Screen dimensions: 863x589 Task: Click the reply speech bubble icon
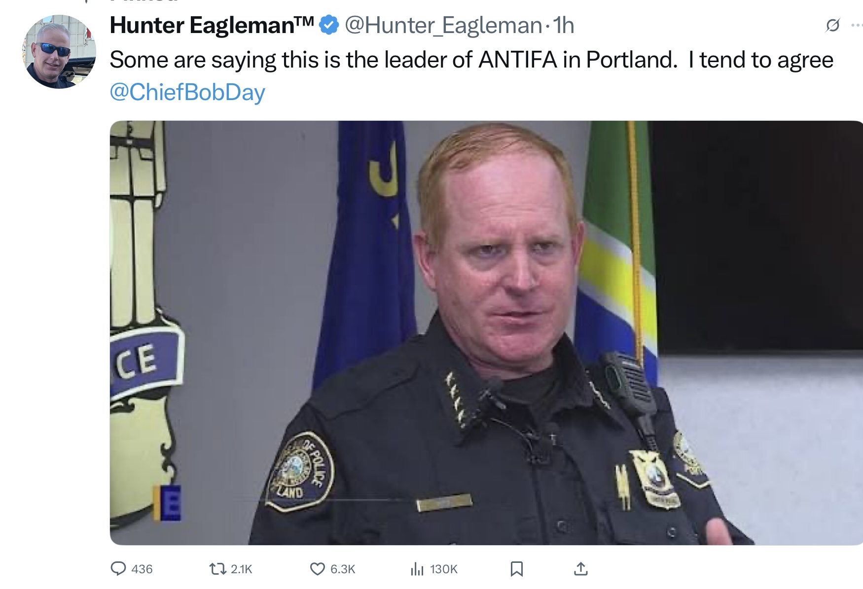click(x=118, y=569)
